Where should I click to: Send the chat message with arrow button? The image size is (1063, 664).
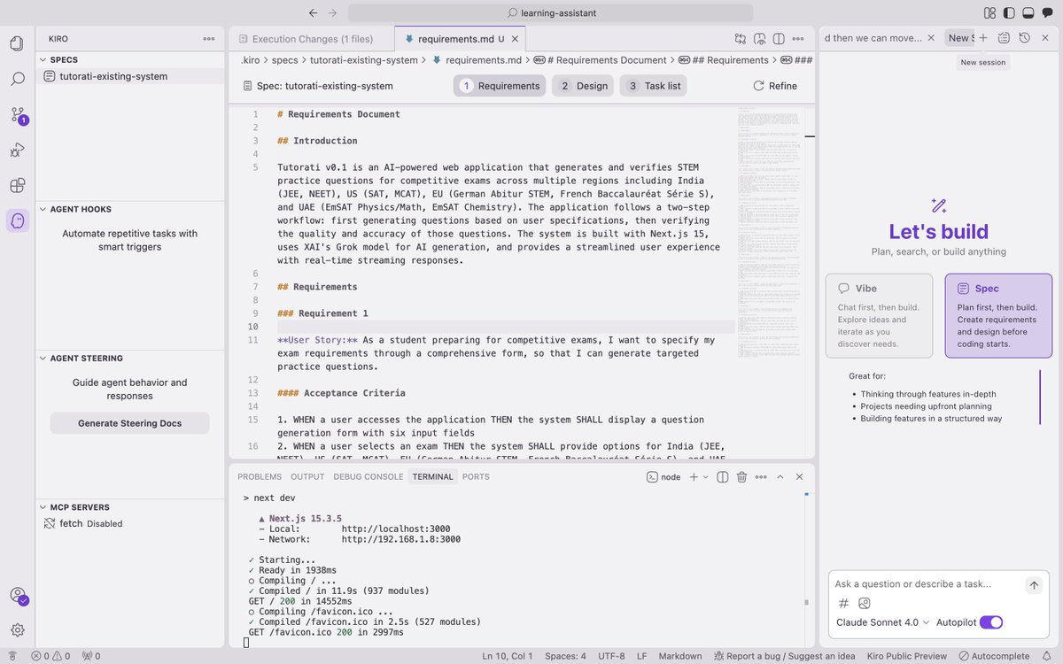point(1034,585)
